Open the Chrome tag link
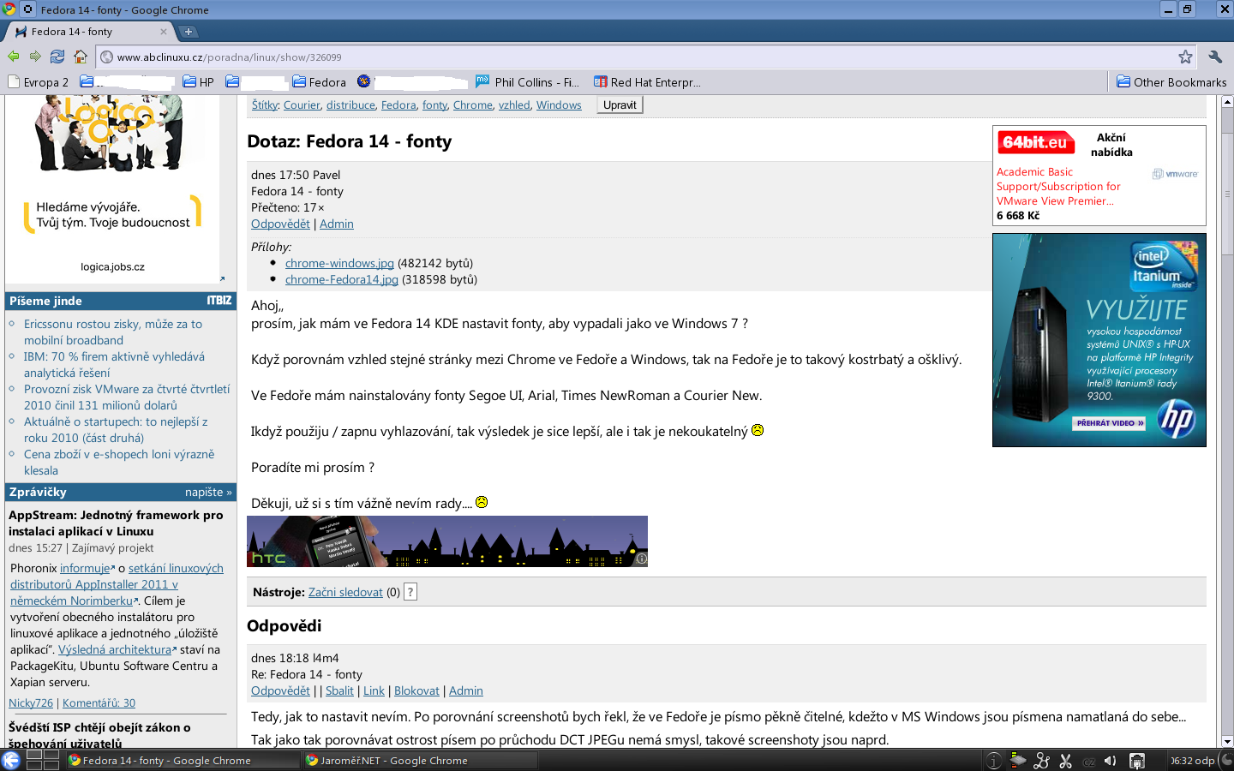Viewport: 1234px width, 771px height. pos(473,105)
